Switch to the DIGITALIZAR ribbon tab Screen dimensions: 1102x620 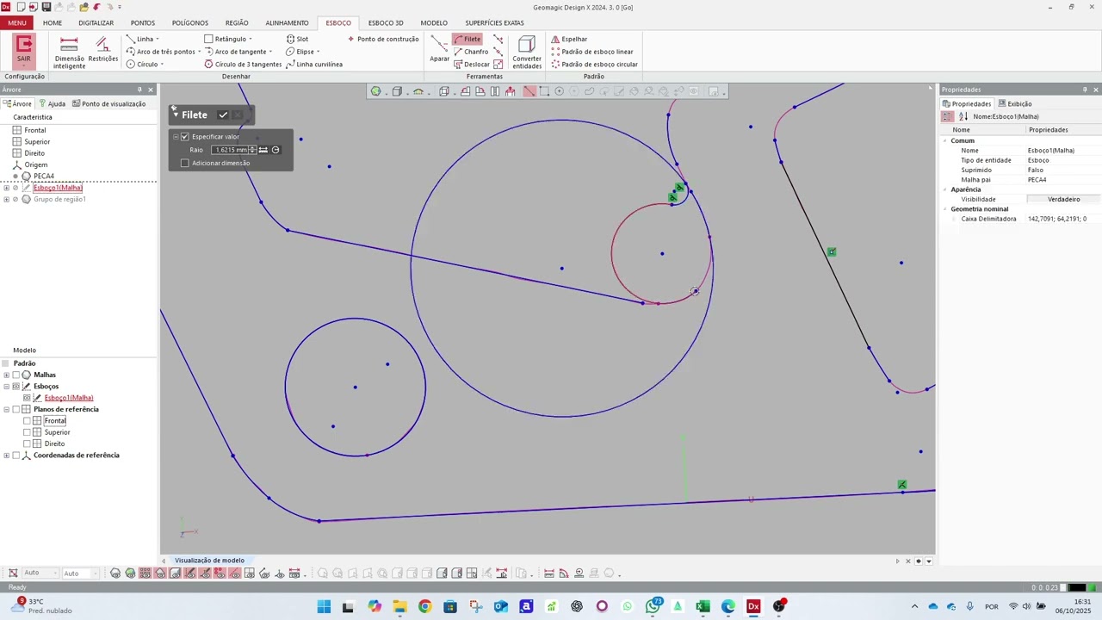96,23
